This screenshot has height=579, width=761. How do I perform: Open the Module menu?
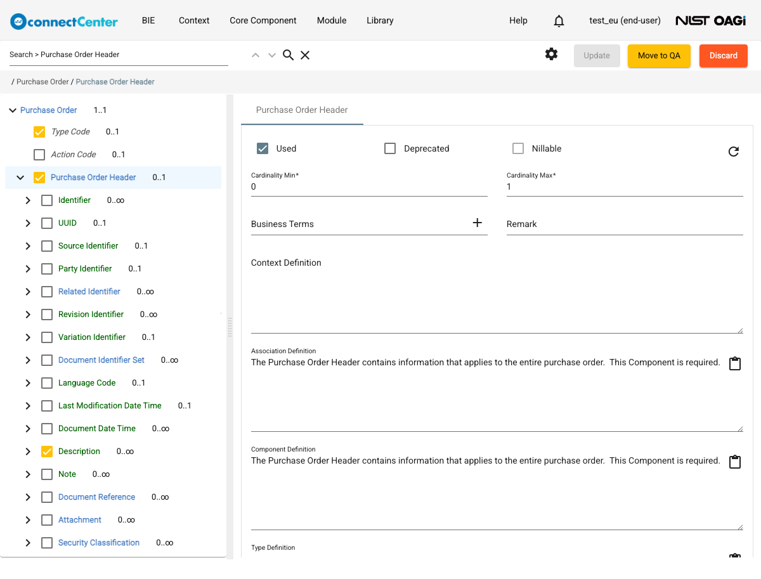point(332,20)
